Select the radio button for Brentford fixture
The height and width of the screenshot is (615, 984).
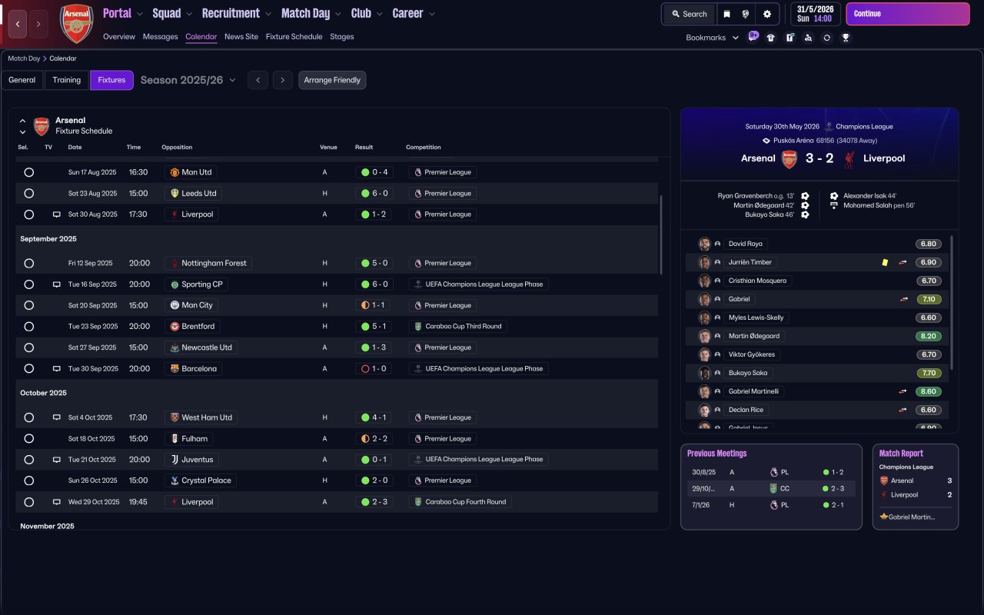pyautogui.click(x=29, y=327)
